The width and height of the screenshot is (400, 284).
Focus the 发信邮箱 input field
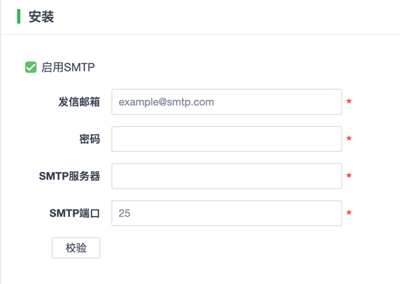[x=227, y=102]
